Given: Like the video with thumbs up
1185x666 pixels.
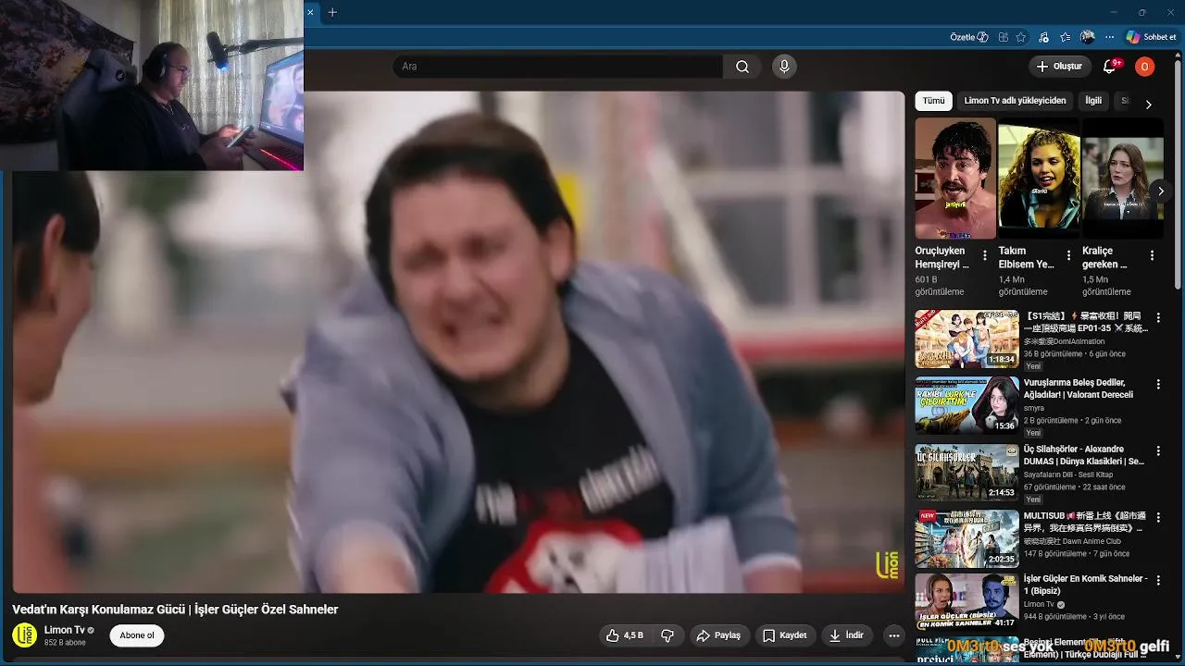Looking at the screenshot, I should tap(625, 635).
